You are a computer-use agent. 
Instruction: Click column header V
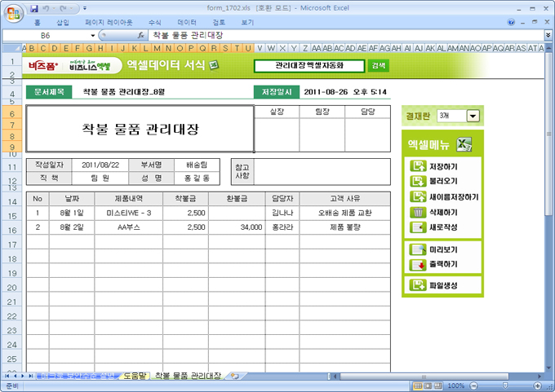(260, 48)
